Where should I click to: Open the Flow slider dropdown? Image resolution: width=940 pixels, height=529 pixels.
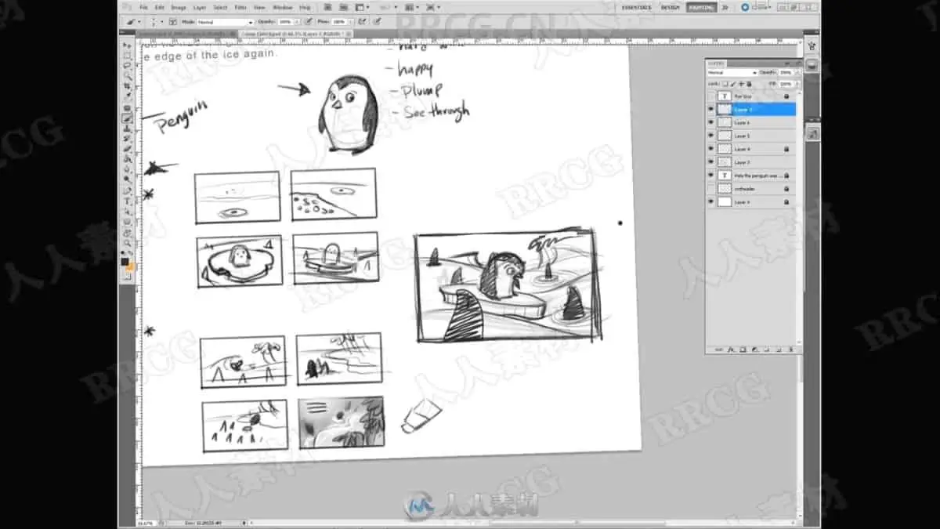pyautogui.click(x=351, y=21)
